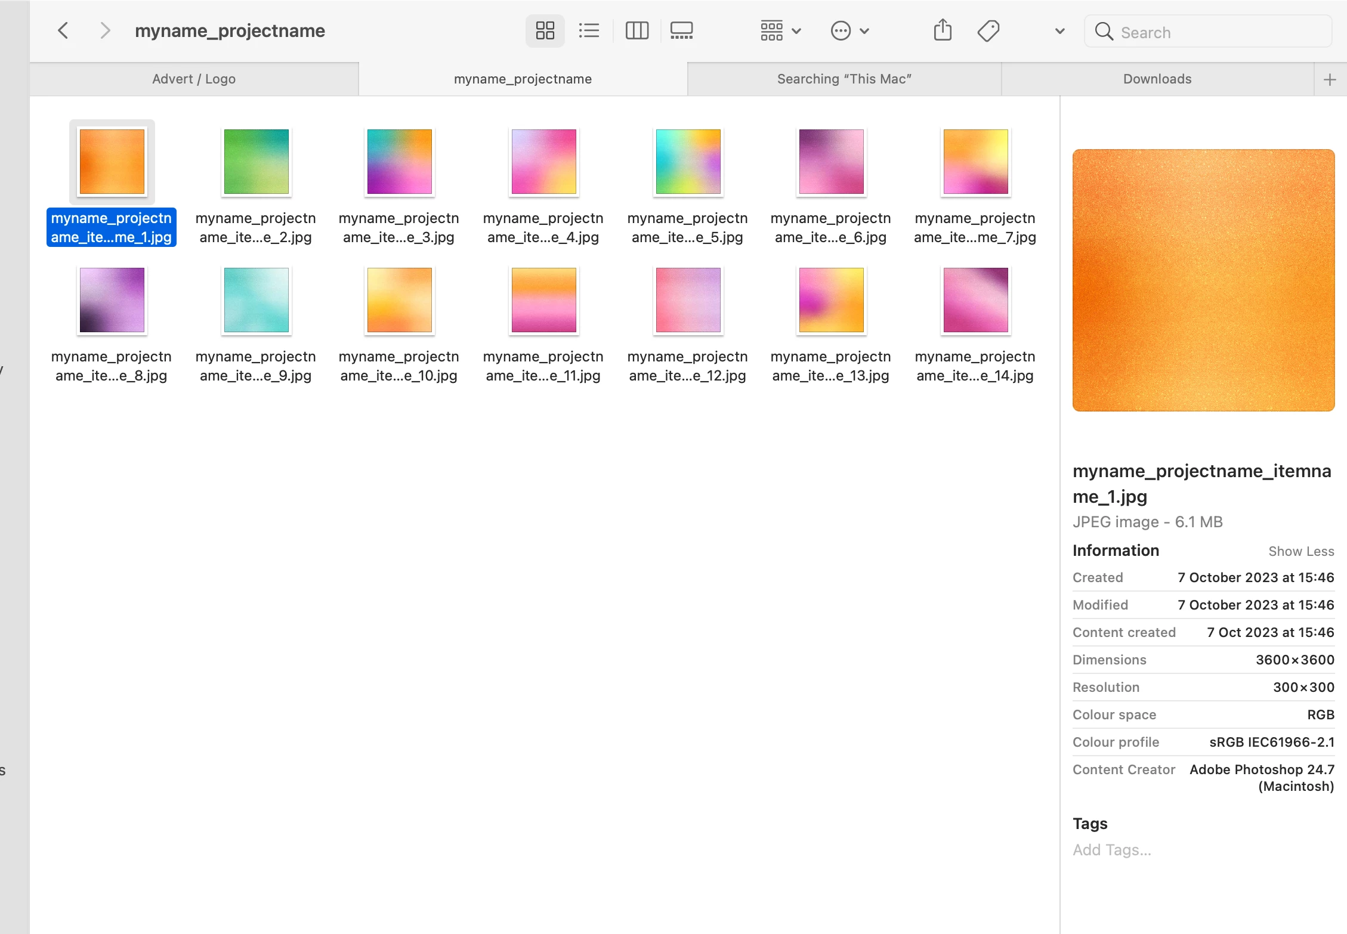This screenshot has width=1347, height=934.
Task: Open the Share menu icon
Action: pos(943,30)
